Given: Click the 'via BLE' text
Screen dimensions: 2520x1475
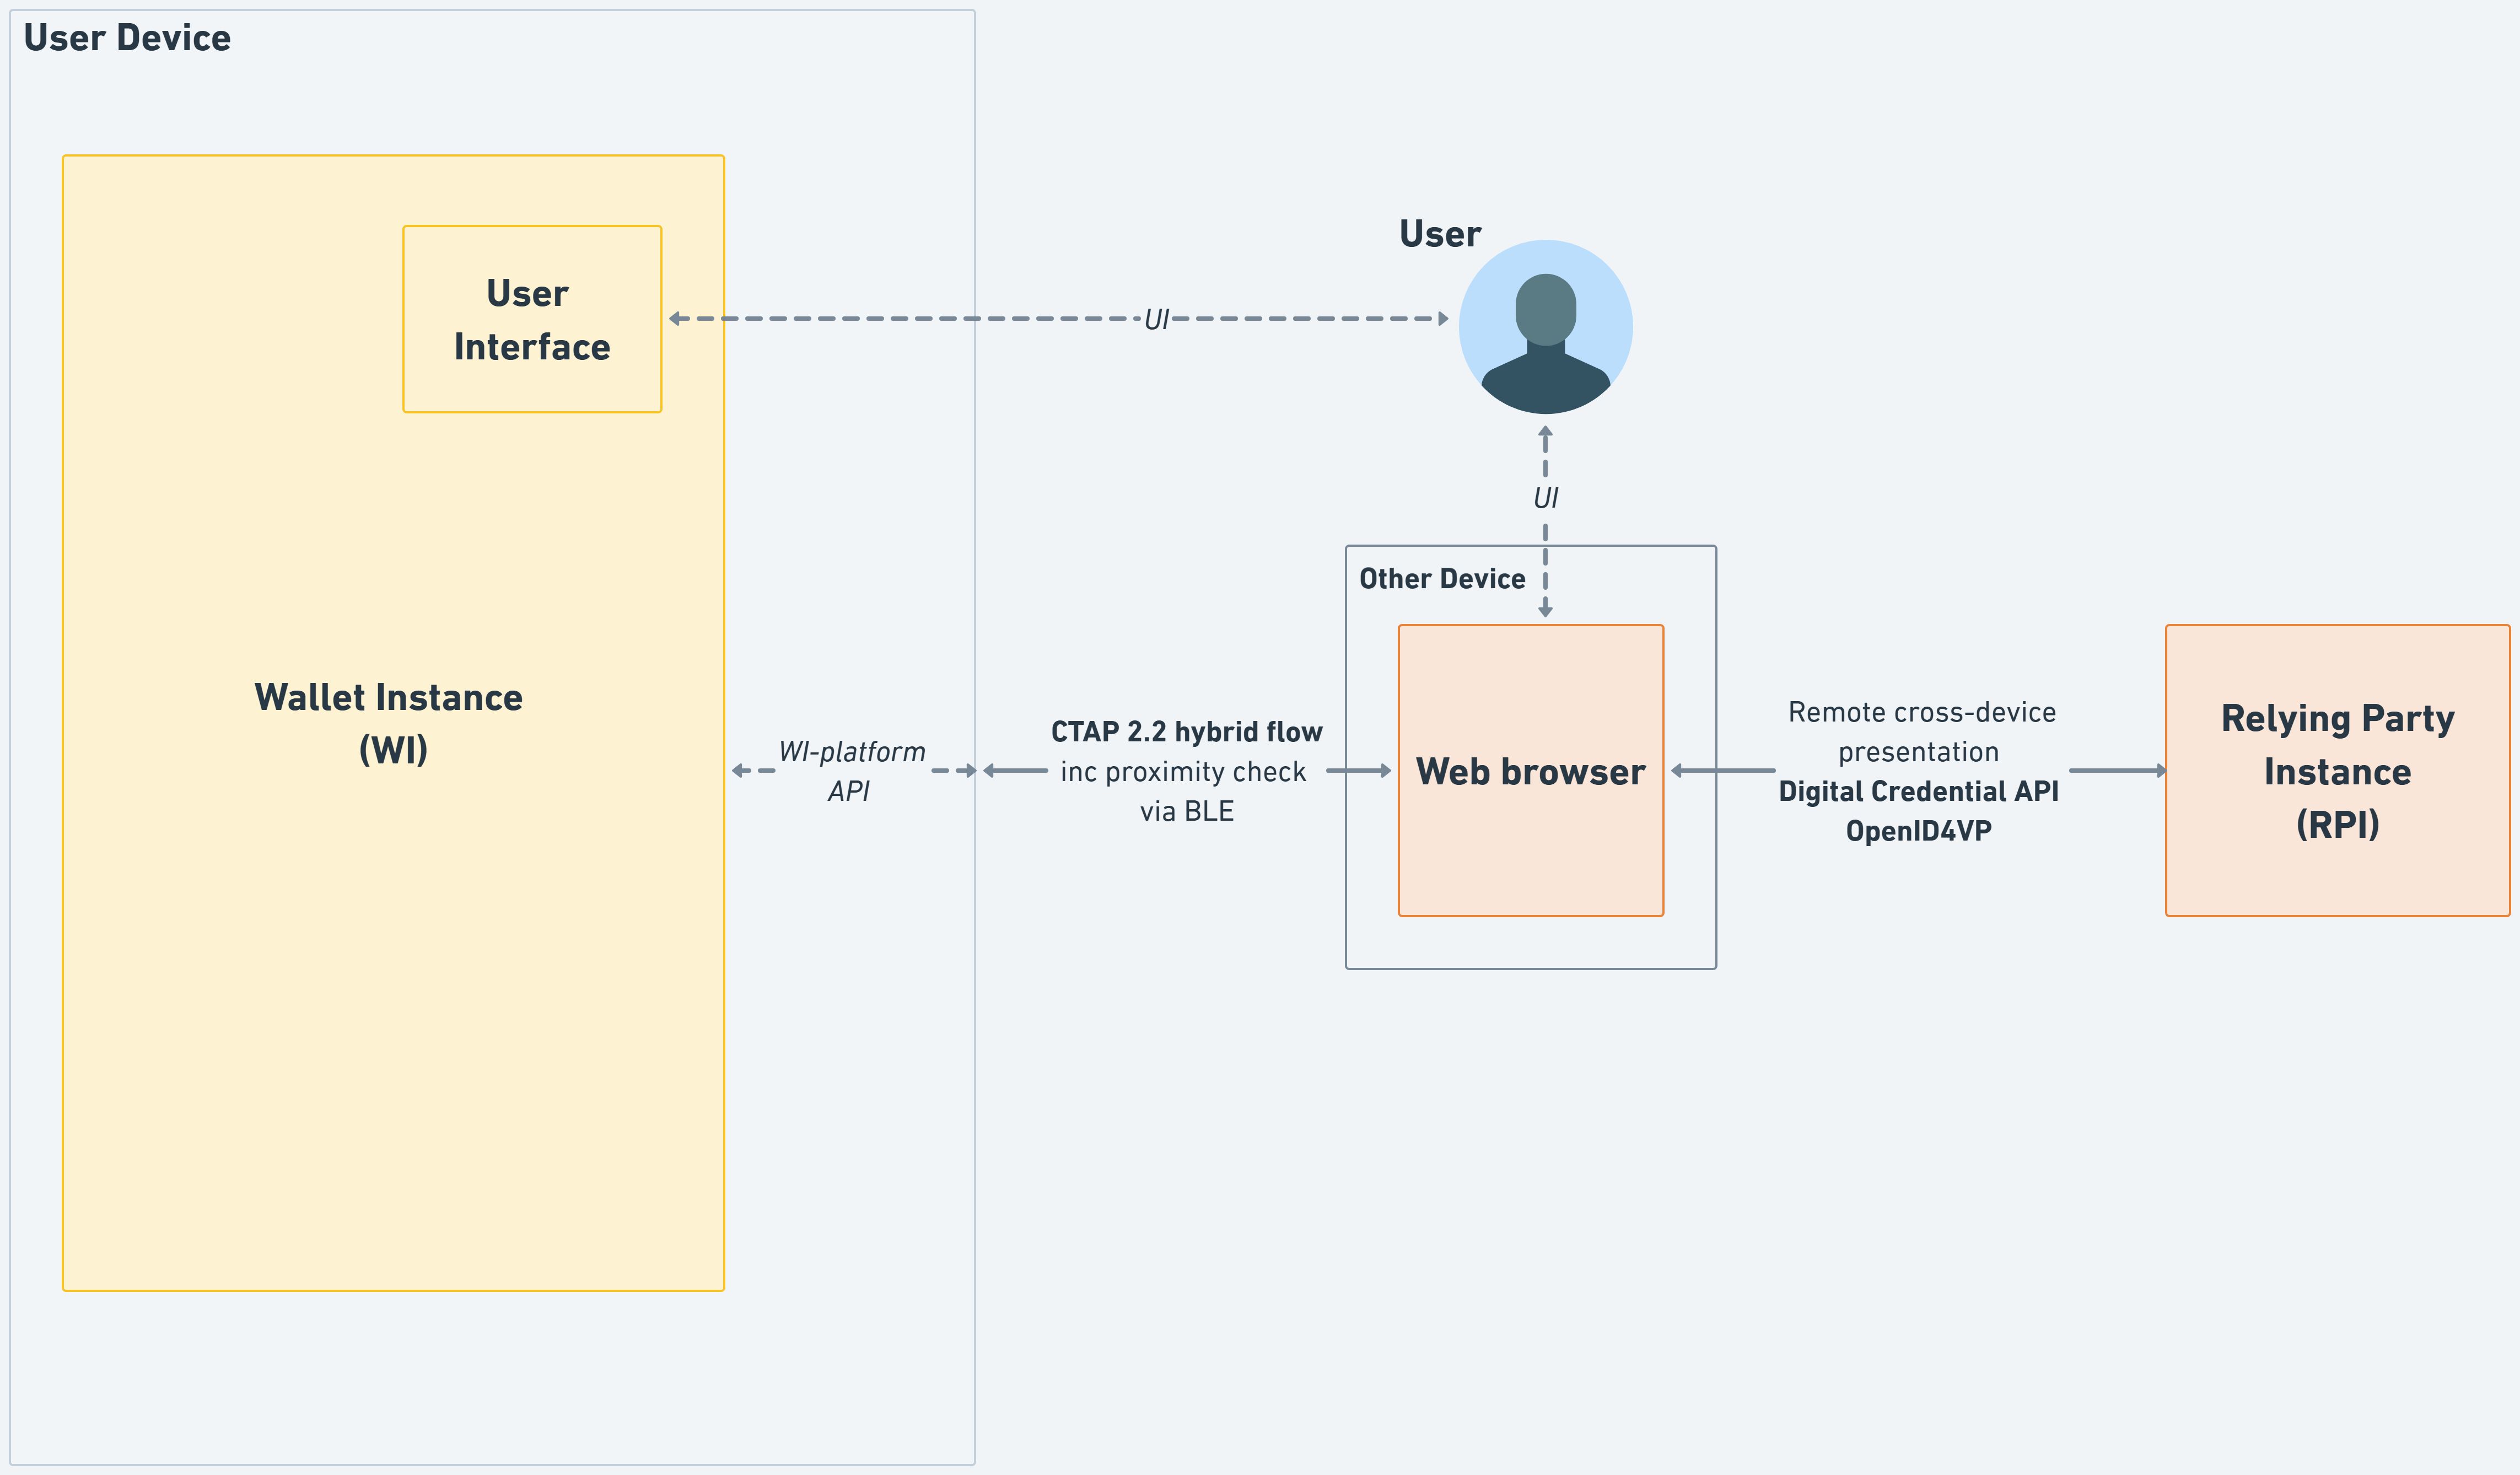Looking at the screenshot, I should (1186, 811).
